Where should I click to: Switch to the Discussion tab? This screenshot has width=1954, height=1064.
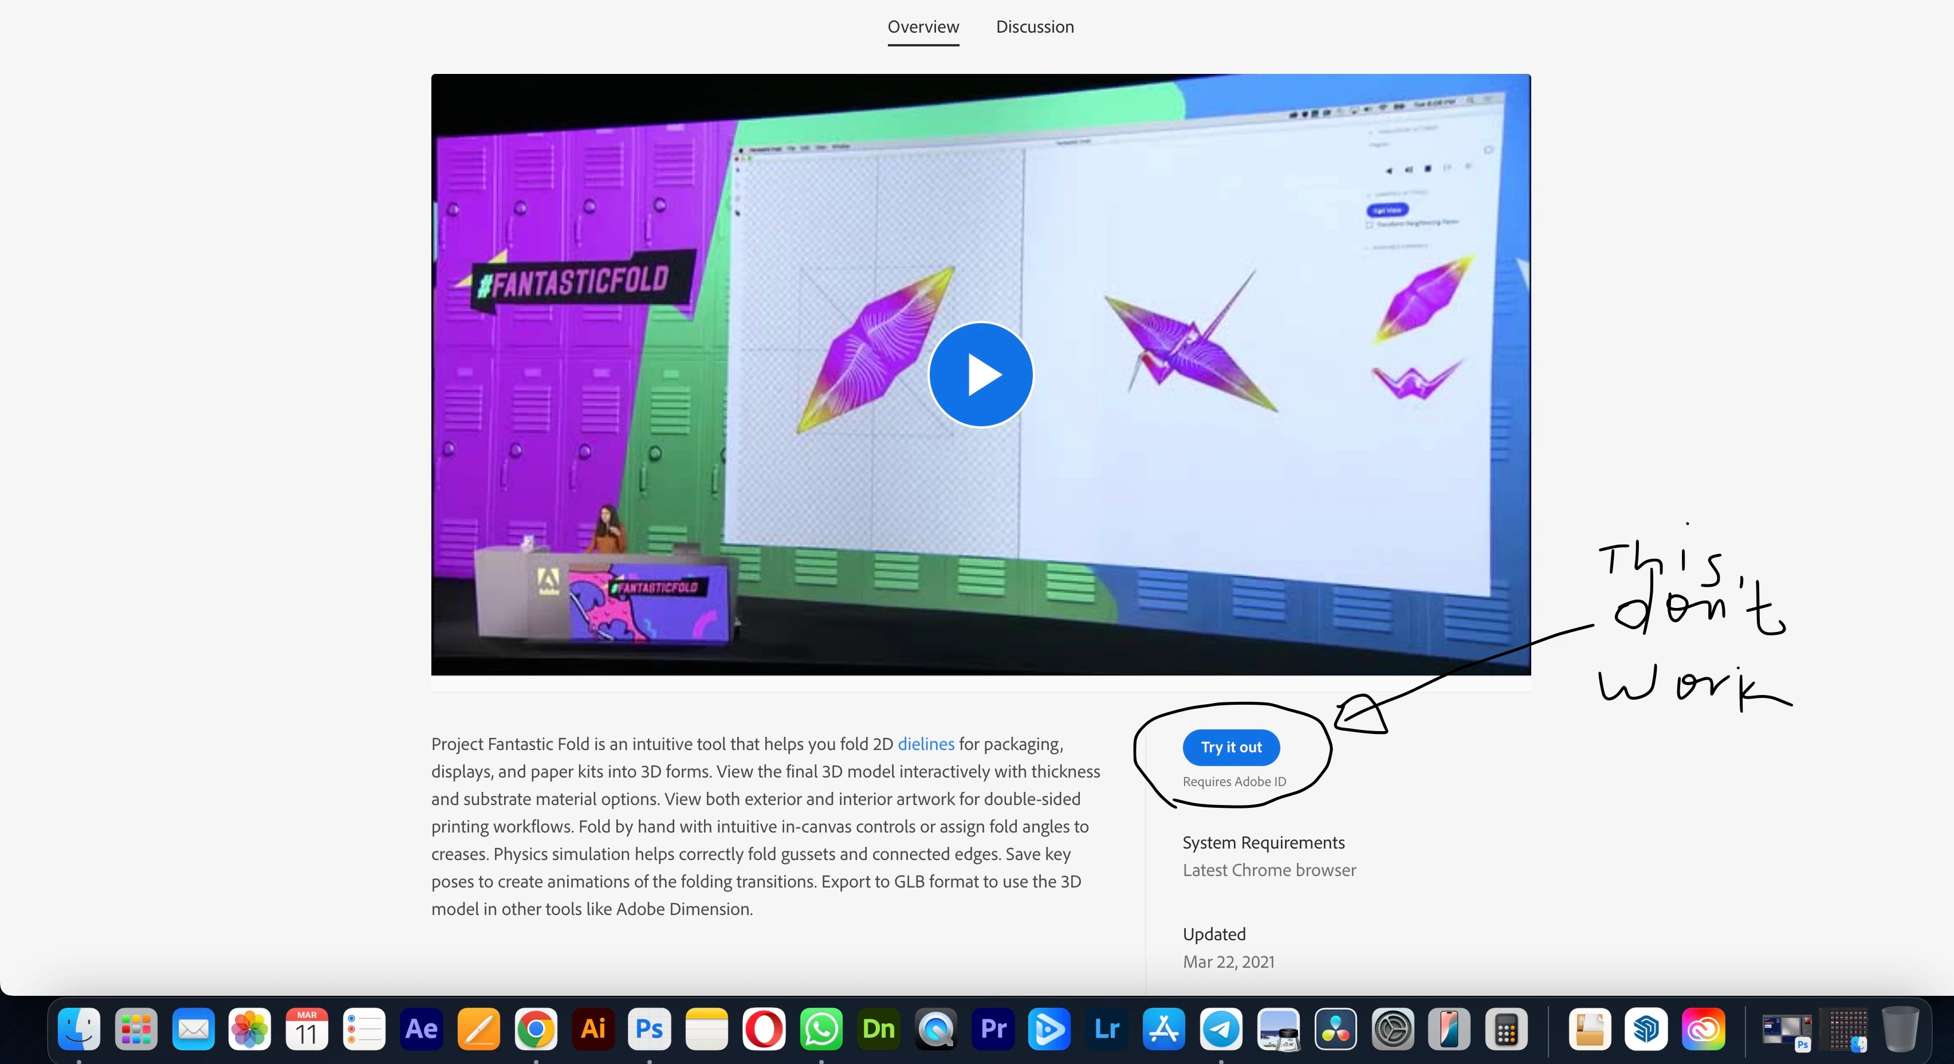[1035, 26]
